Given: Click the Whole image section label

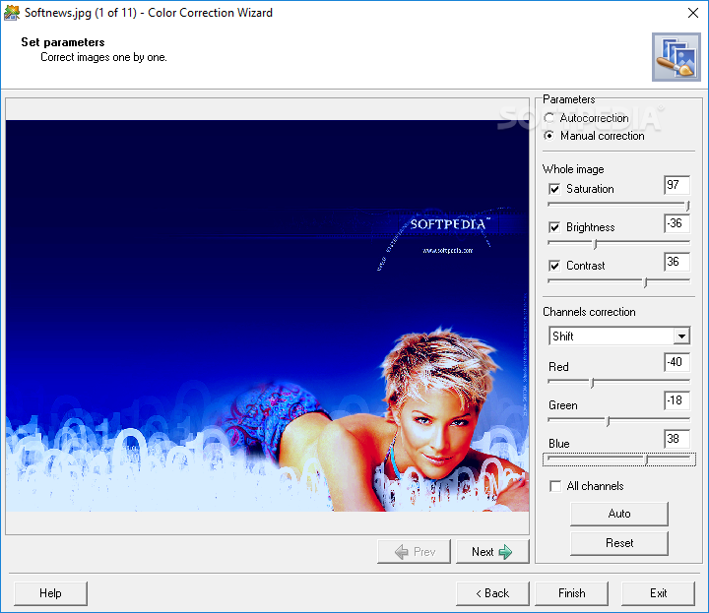Looking at the screenshot, I should pos(573,169).
